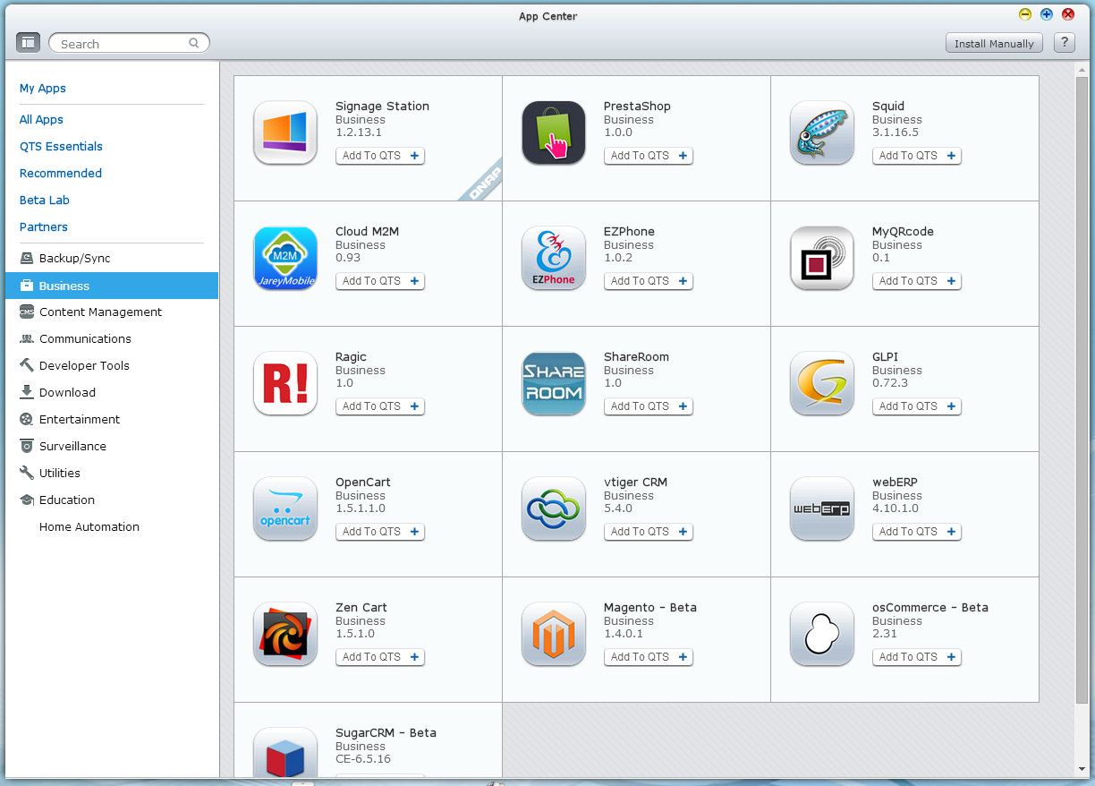Open the Zen Cart app icon

click(285, 634)
